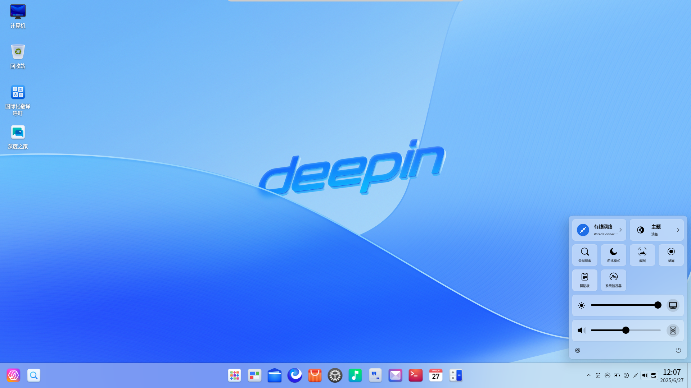
Task: Open the gear control center in dock
Action: [335, 375]
